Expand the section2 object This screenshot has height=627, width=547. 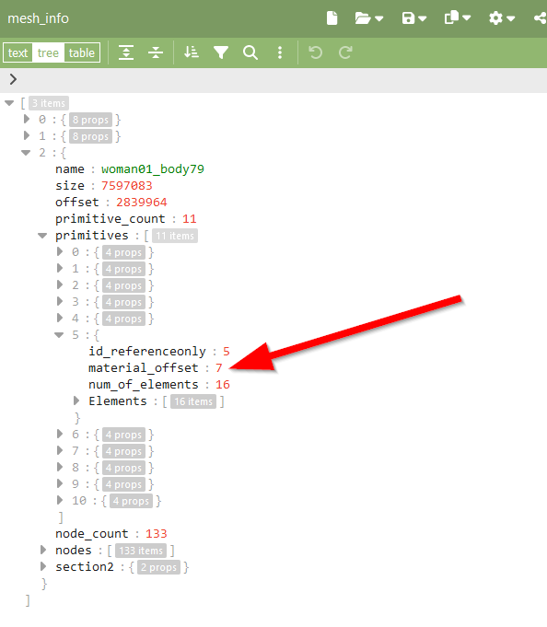click(x=43, y=566)
